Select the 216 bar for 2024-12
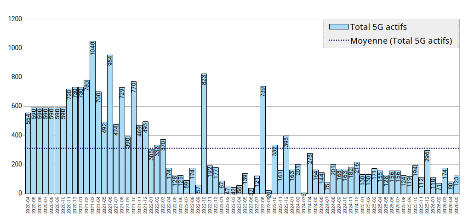This screenshot has height=223, width=474. pos(357,178)
